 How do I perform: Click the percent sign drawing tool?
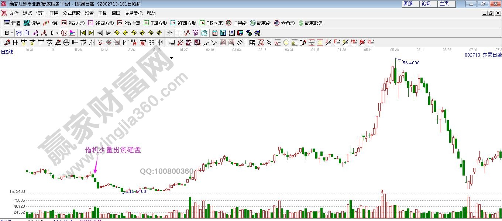point(269,42)
